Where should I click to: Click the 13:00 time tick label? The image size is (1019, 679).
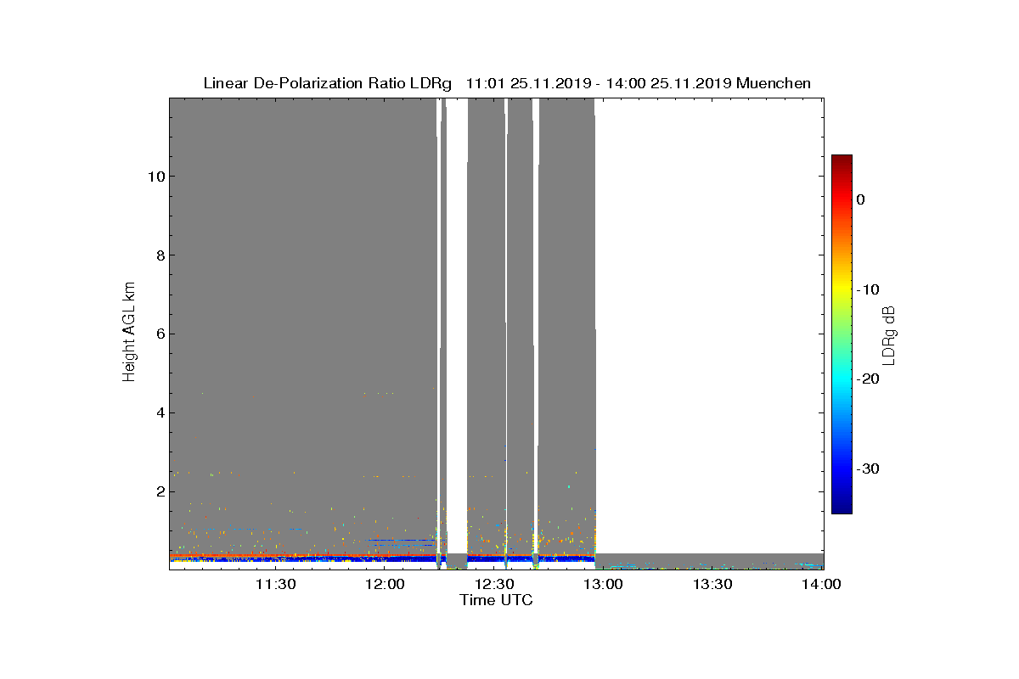tap(603, 585)
